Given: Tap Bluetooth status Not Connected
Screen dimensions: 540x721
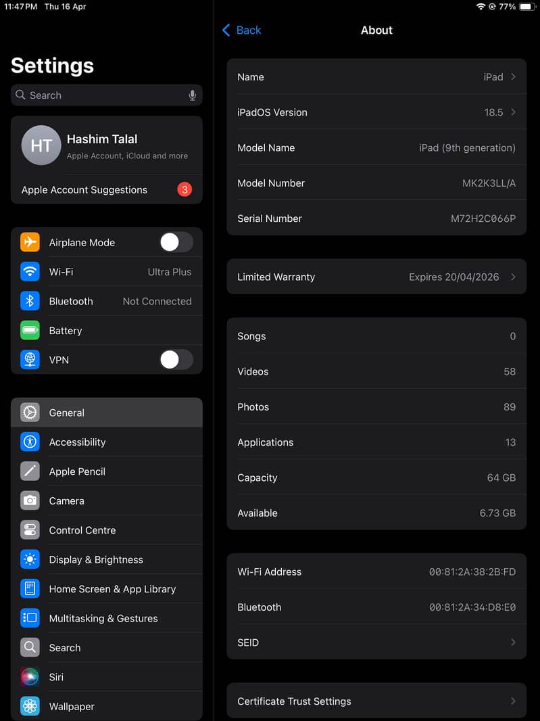Looking at the screenshot, I should (157, 301).
